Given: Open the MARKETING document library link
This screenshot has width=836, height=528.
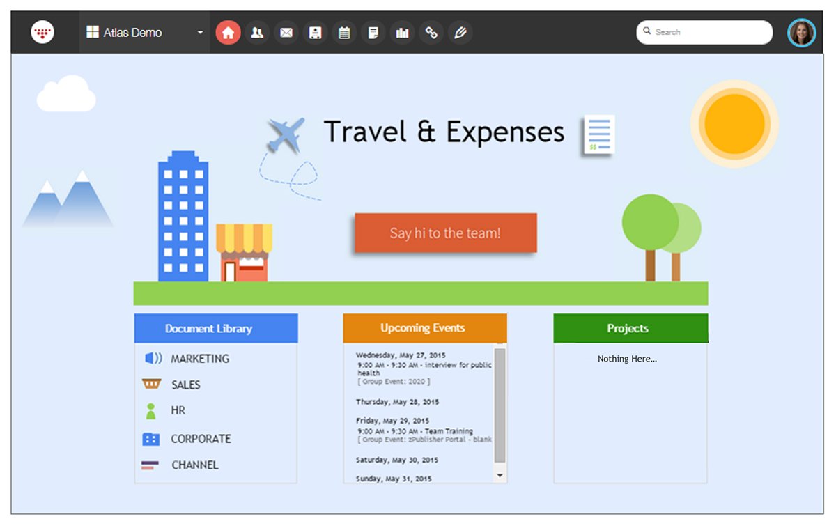Looking at the screenshot, I should click(x=199, y=358).
